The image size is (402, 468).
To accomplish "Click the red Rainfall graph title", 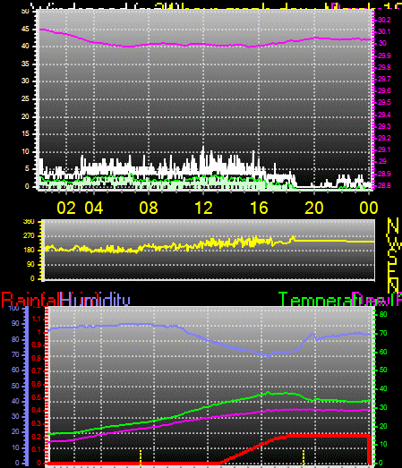I will point(30,300).
